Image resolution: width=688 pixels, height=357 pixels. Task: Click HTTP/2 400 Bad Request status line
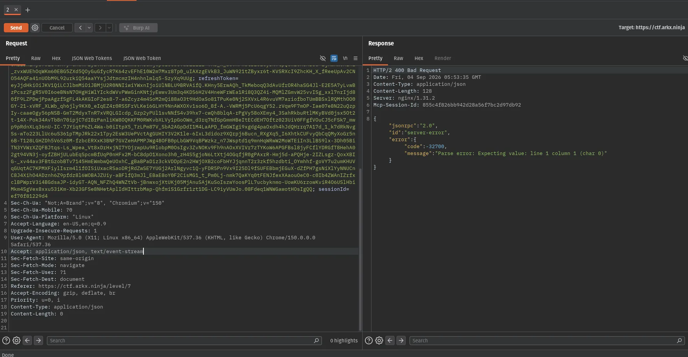[x=407, y=70]
